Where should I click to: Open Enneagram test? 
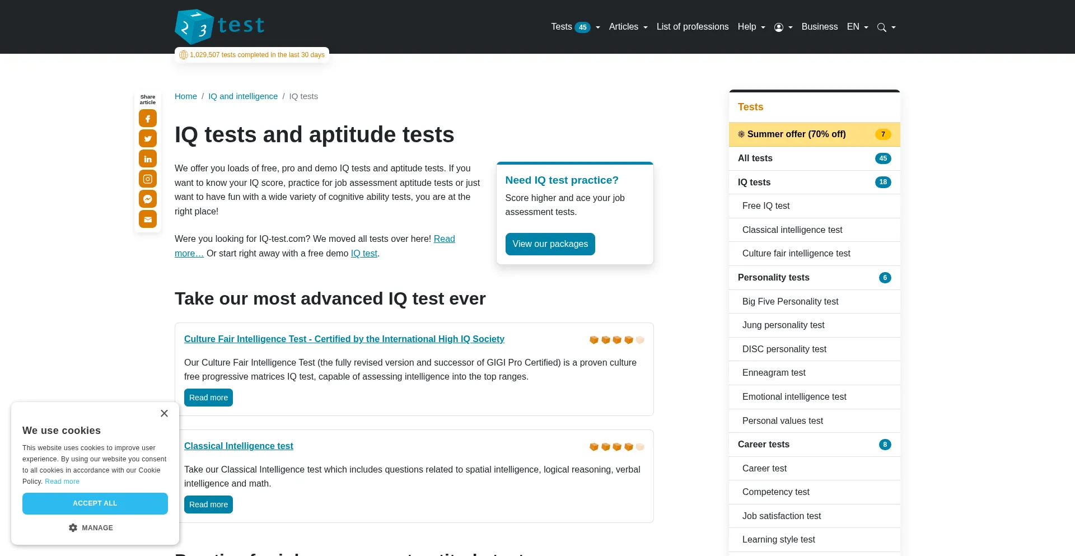coord(815,373)
